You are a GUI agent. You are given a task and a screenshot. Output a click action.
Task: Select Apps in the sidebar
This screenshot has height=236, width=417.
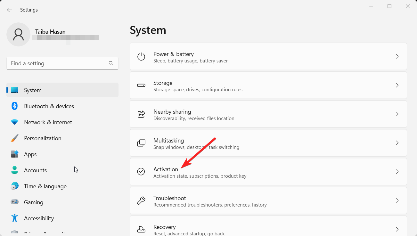[x=30, y=154]
